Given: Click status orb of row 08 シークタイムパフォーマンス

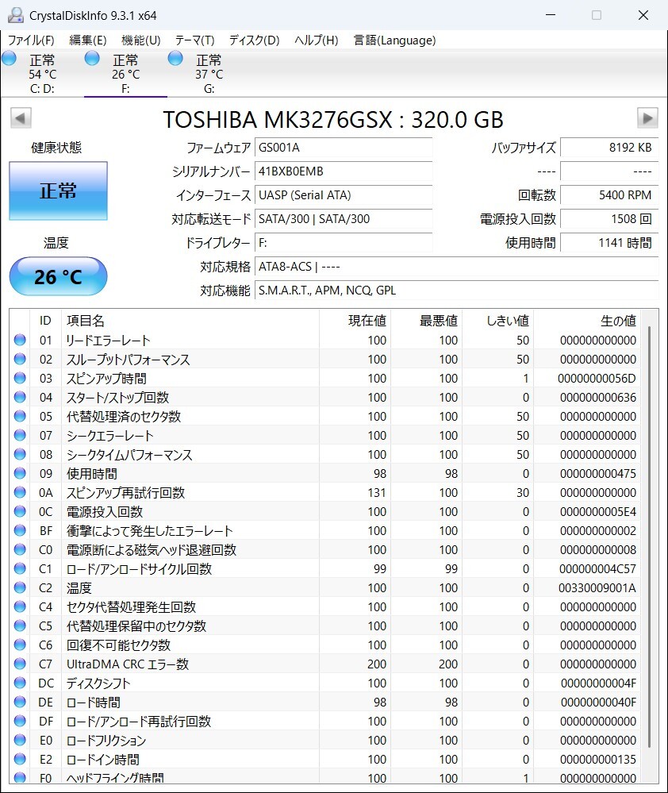Looking at the screenshot, I should point(20,454).
